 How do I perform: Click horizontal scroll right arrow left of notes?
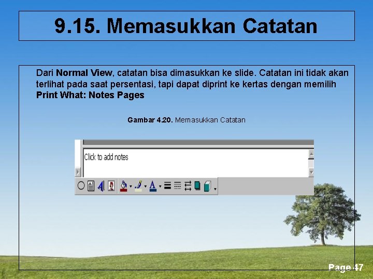coord(78,172)
